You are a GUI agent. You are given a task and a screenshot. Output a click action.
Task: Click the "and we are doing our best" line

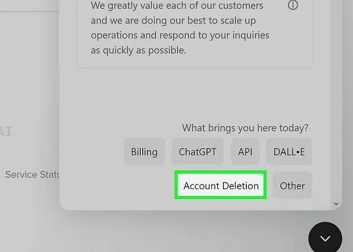[173, 21]
